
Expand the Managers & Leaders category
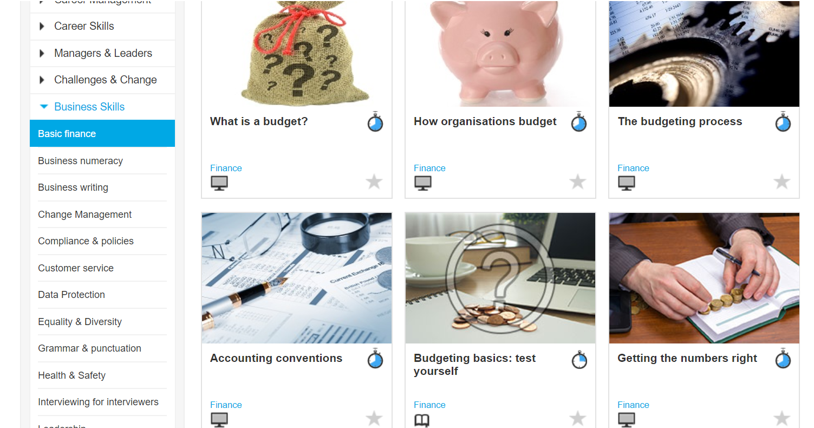[x=102, y=53]
